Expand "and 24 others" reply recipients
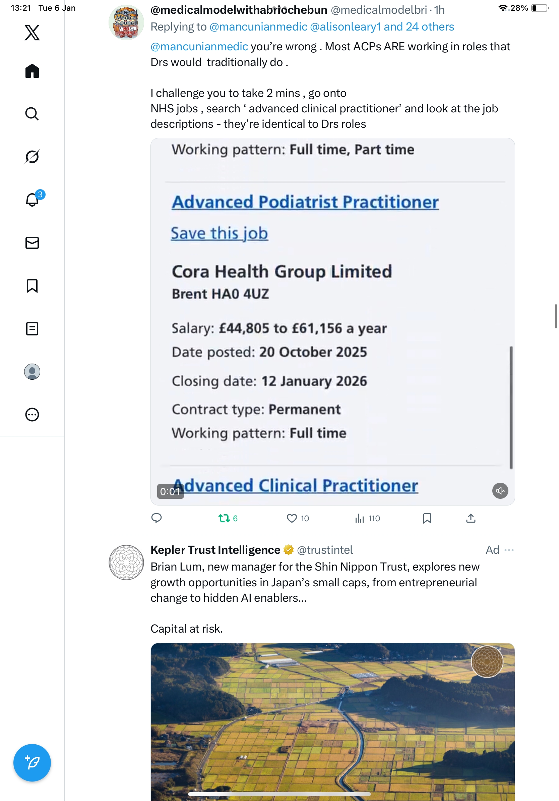The height and width of the screenshot is (801, 559). (x=419, y=27)
